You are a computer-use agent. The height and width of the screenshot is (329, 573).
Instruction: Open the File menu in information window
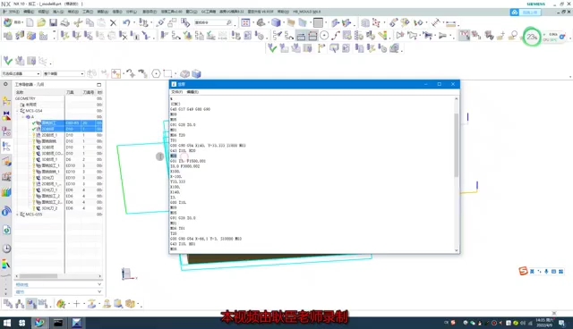pyautogui.click(x=177, y=92)
